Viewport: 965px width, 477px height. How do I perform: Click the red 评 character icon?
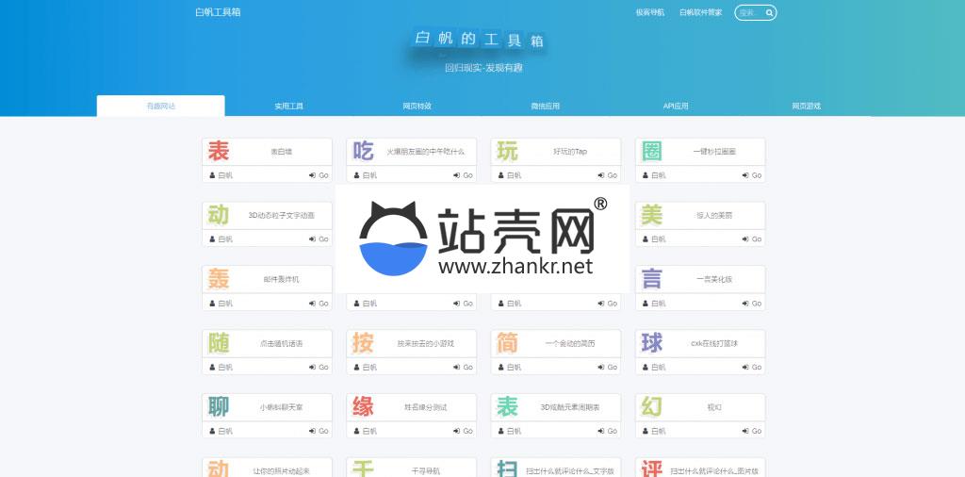(x=652, y=469)
